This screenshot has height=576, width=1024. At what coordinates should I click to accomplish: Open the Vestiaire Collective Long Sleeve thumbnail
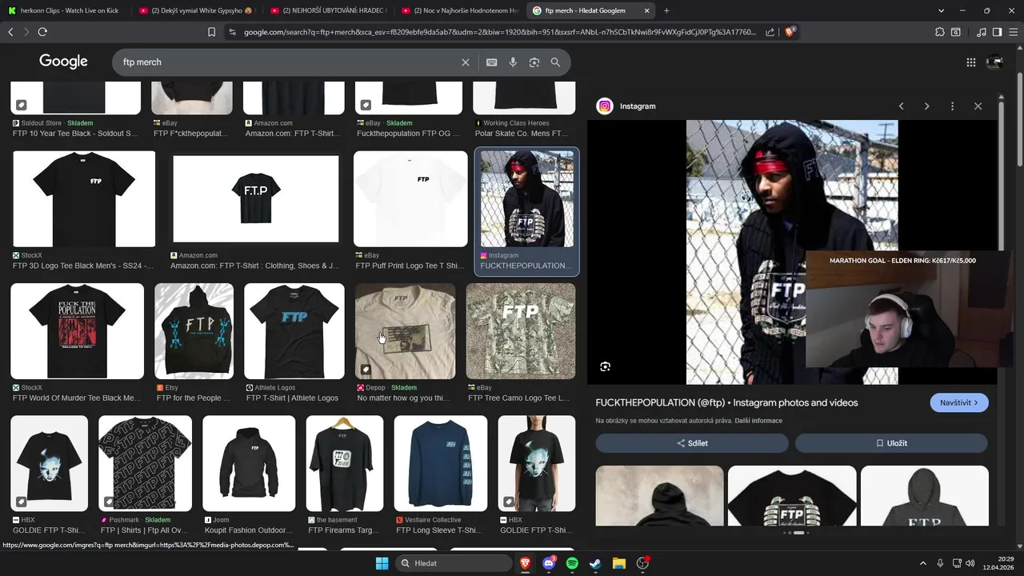(441, 463)
